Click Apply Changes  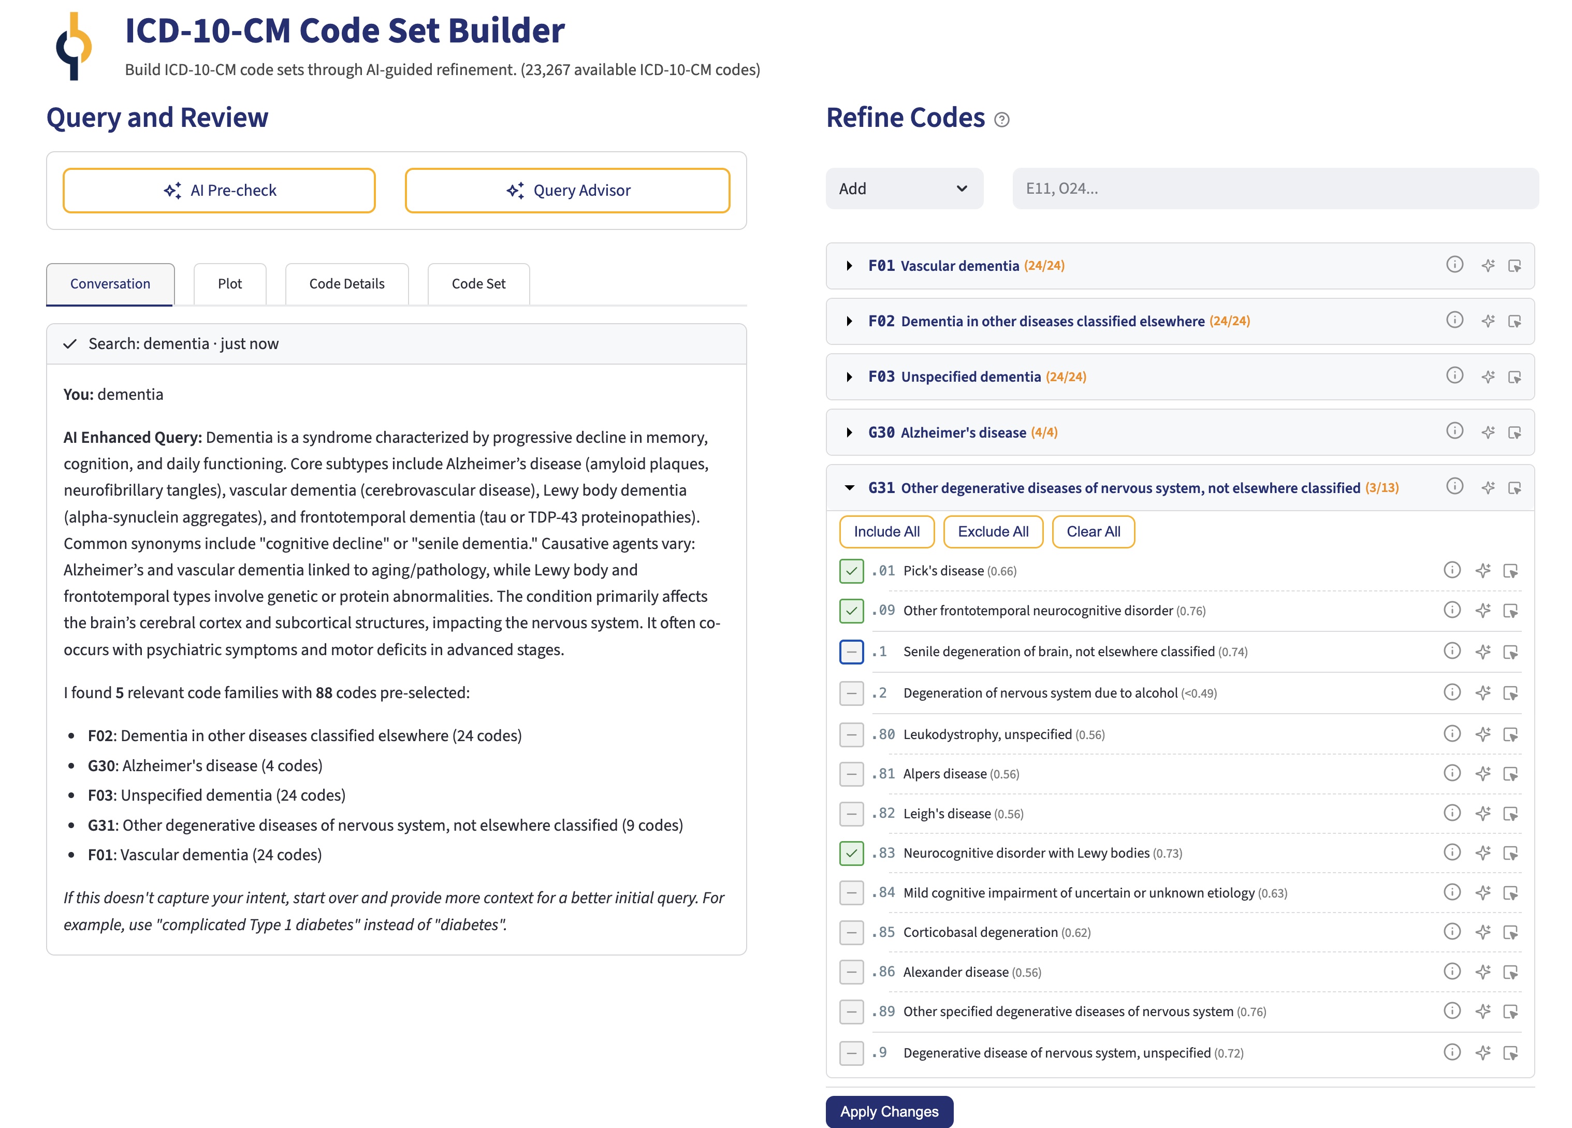(889, 1111)
